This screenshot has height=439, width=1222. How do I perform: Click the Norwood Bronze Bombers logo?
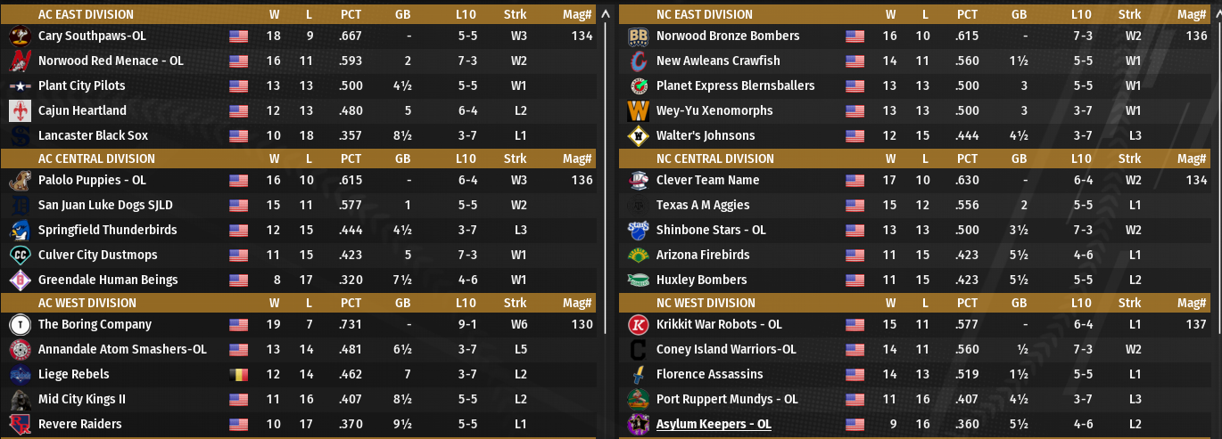(x=638, y=37)
